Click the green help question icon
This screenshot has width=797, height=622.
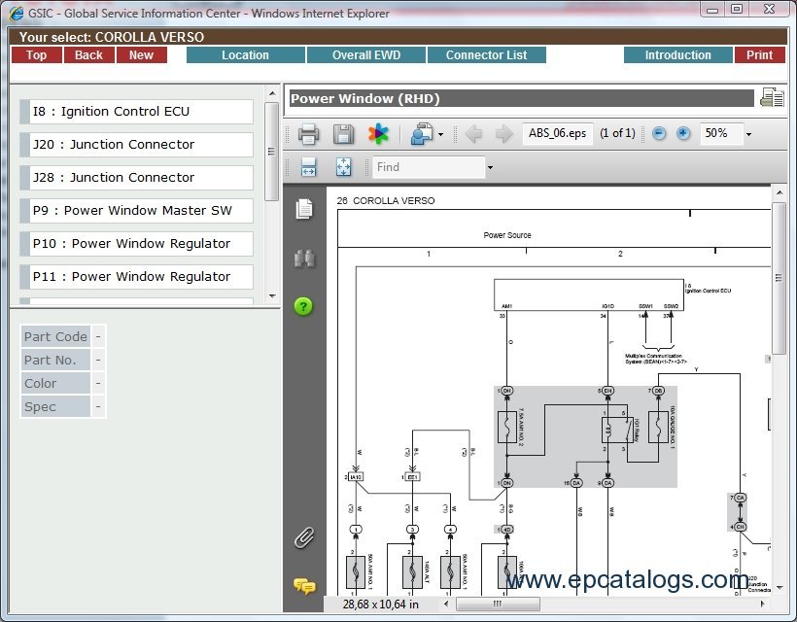pyautogui.click(x=303, y=306)
